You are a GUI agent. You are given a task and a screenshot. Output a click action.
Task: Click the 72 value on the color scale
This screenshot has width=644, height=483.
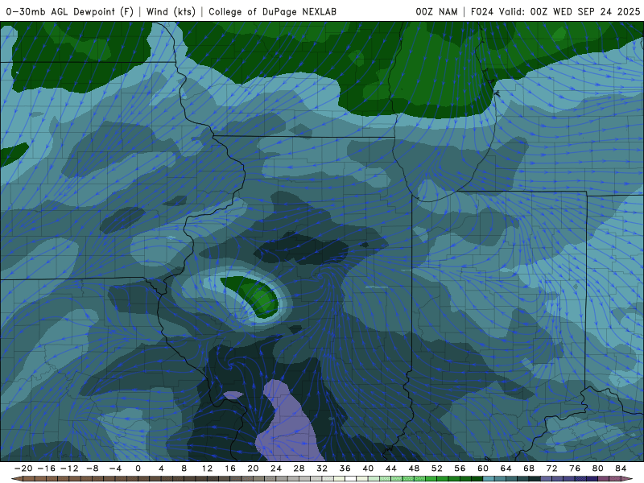coord(552,469)
